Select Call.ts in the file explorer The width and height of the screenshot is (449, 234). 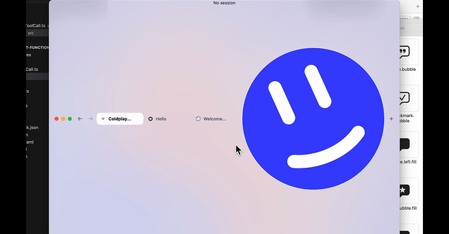(x=32, y=70)
